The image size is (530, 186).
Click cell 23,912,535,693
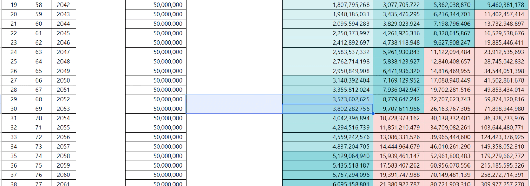pyautogui.click(x=502, y=52)
